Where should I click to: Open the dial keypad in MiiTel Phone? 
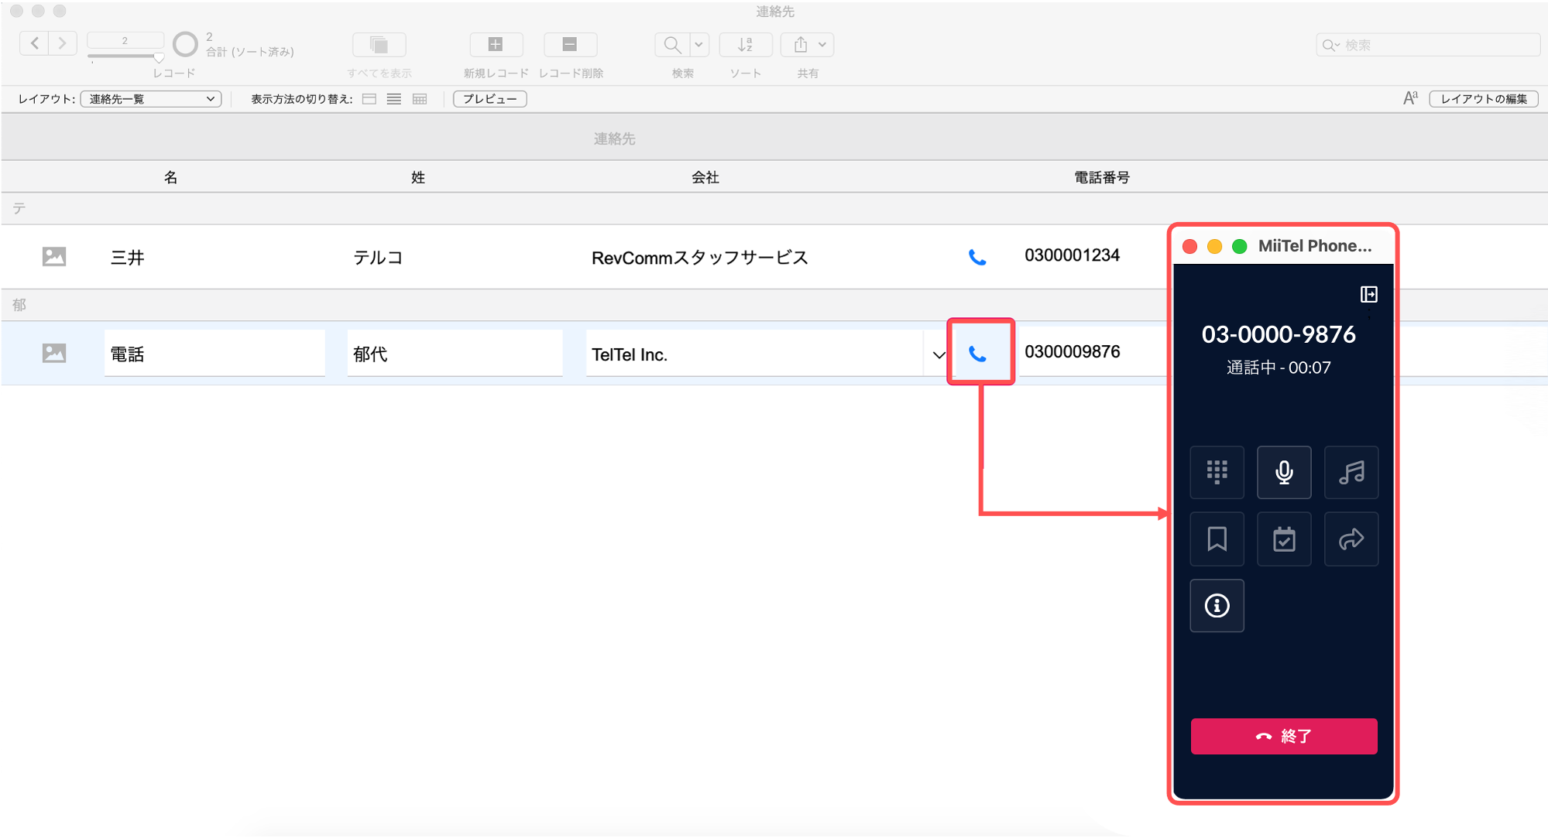click(x=1217, y=472)
